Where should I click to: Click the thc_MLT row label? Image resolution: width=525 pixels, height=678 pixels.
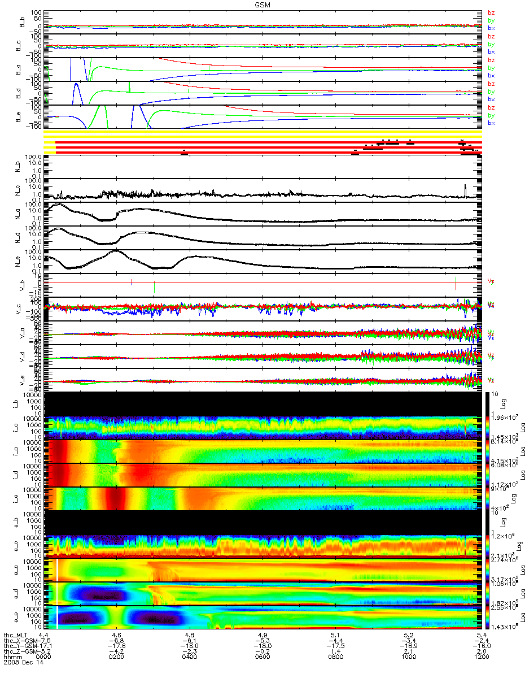[16, 634]
